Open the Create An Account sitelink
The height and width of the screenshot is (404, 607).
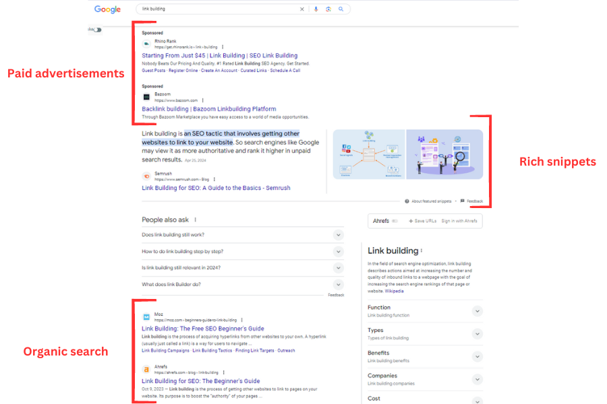coord(219,70)
